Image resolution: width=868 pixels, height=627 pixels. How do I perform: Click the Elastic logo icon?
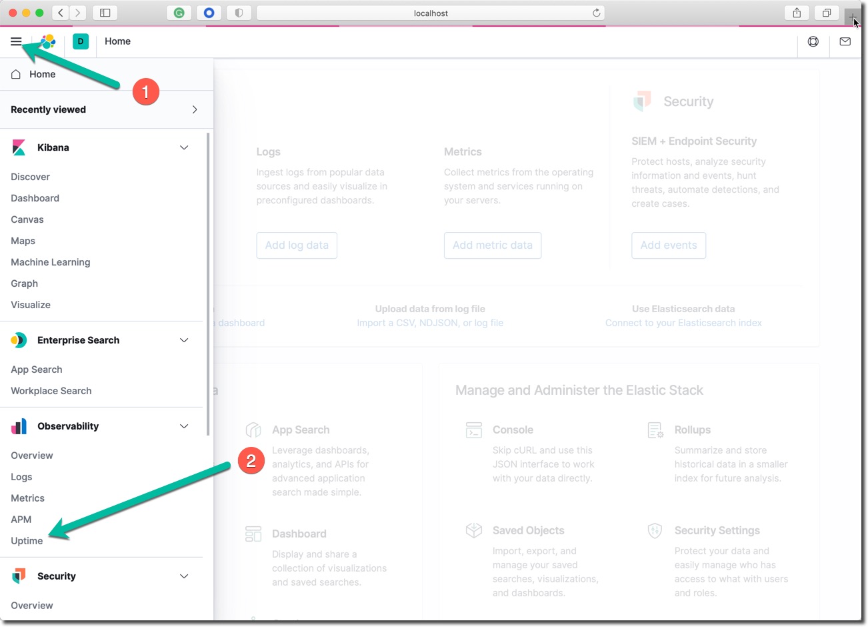[48, 41]
